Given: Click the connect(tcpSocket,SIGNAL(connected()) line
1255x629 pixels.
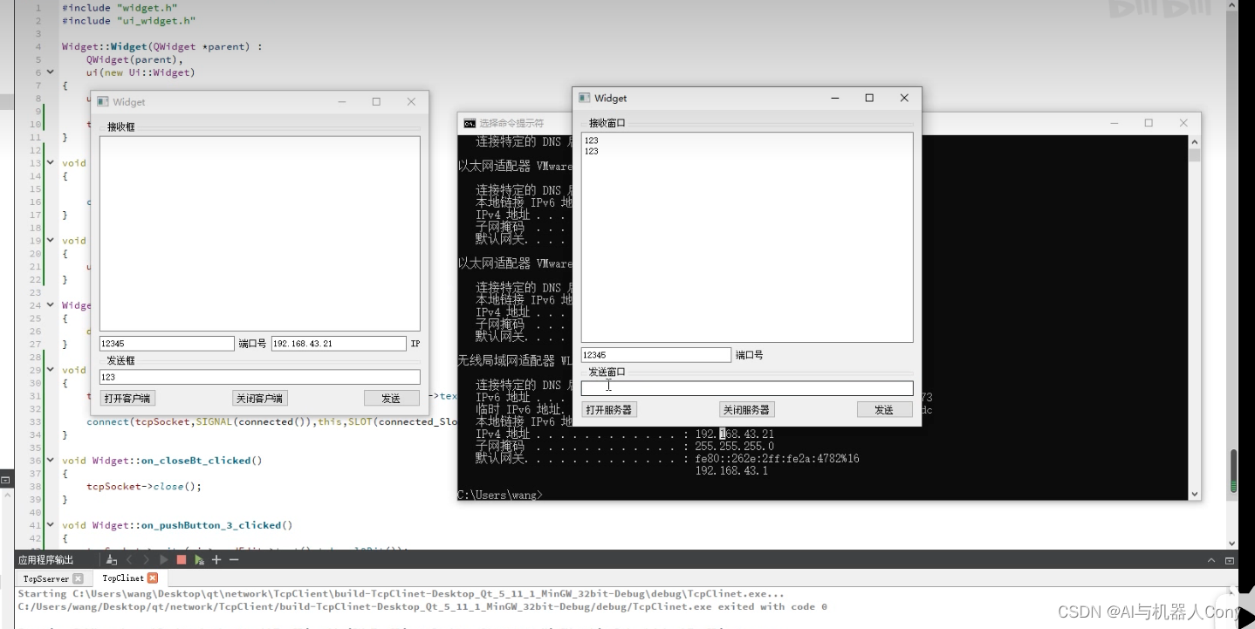Looking at the screenshot, I should tap(271, 421).
